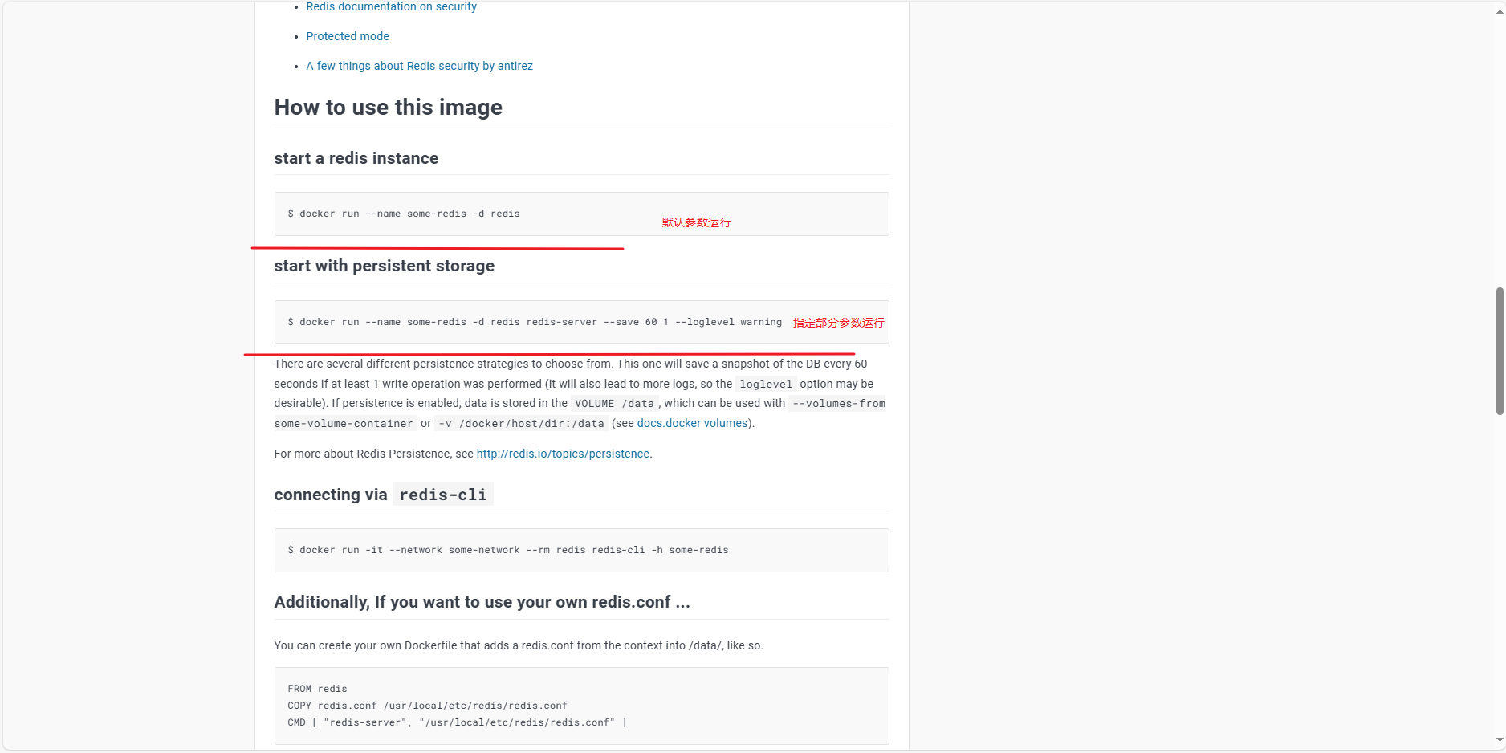
Task: Click the basic 'docker run --name some-redis -d redis' command
Action: click(x=404, y=214)
